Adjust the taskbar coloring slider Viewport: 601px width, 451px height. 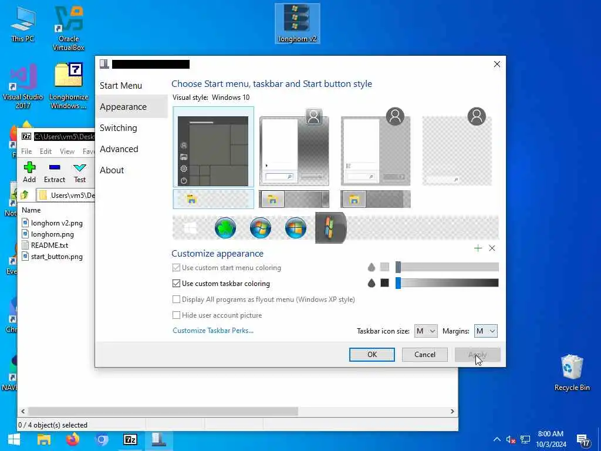click(447, 282)
